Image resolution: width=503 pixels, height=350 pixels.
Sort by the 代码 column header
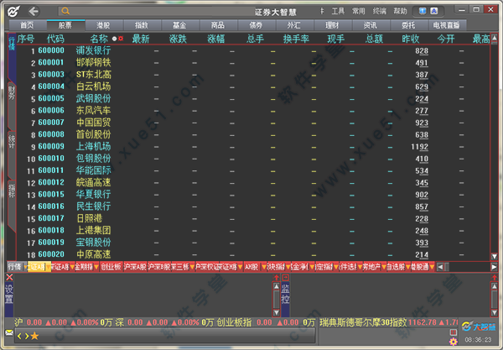55,39
